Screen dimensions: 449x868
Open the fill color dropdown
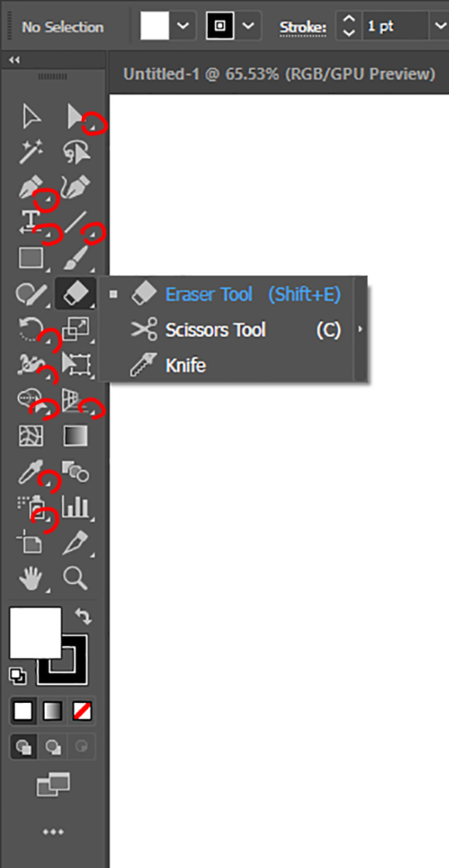click(x=184, y=26)
